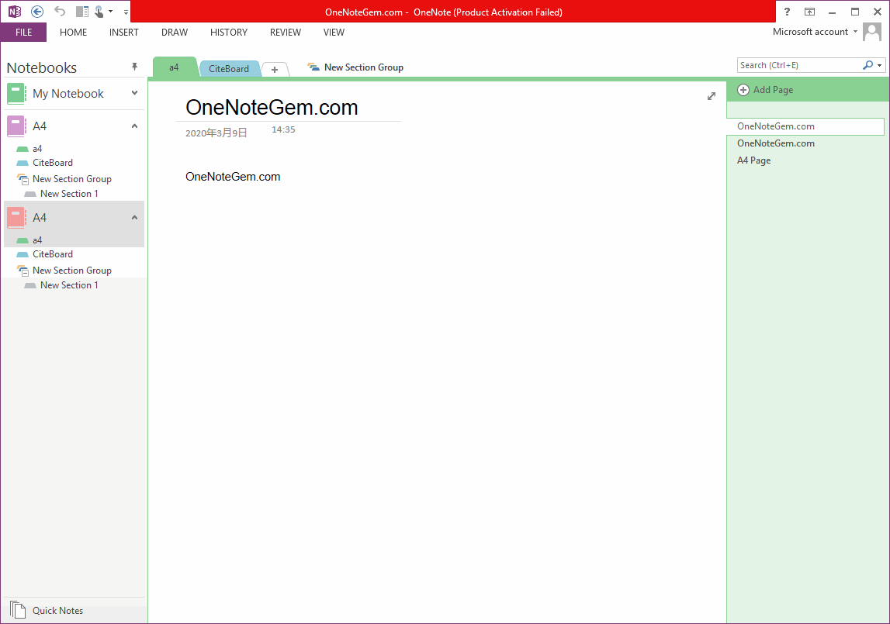
Task: Select a4 section under red A4 notebook
Action: coord(37,240)
